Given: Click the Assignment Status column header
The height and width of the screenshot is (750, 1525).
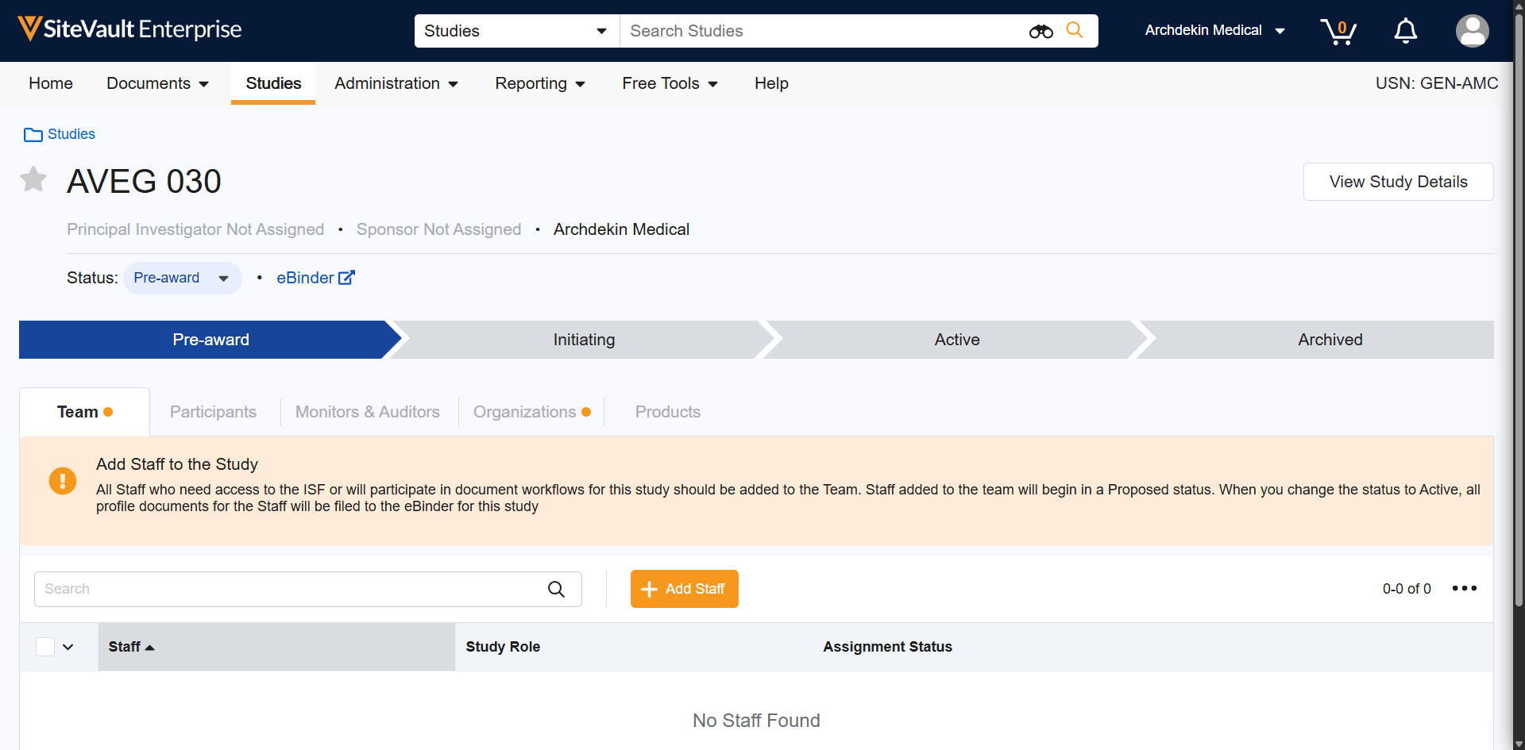Looking at the screenshot, I should 991,647.
